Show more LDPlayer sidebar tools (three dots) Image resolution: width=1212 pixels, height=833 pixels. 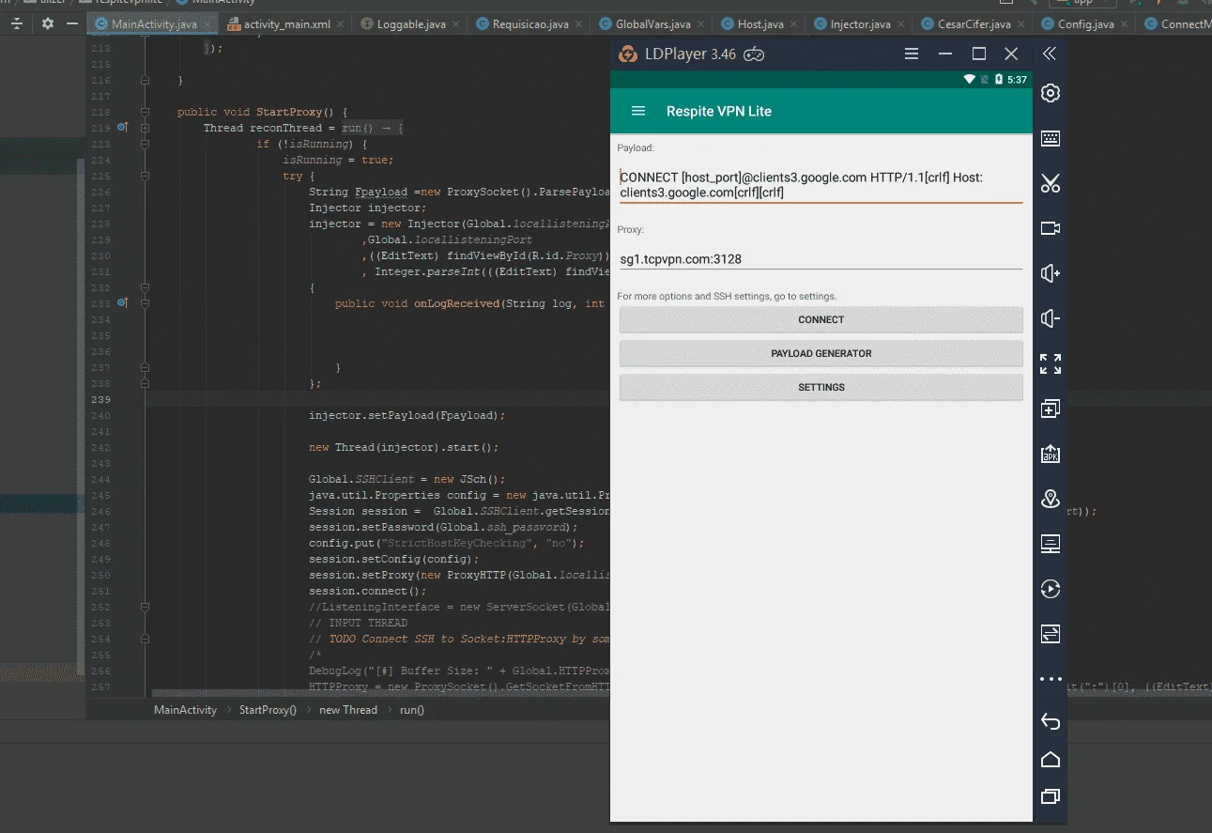pos(1051,679)
